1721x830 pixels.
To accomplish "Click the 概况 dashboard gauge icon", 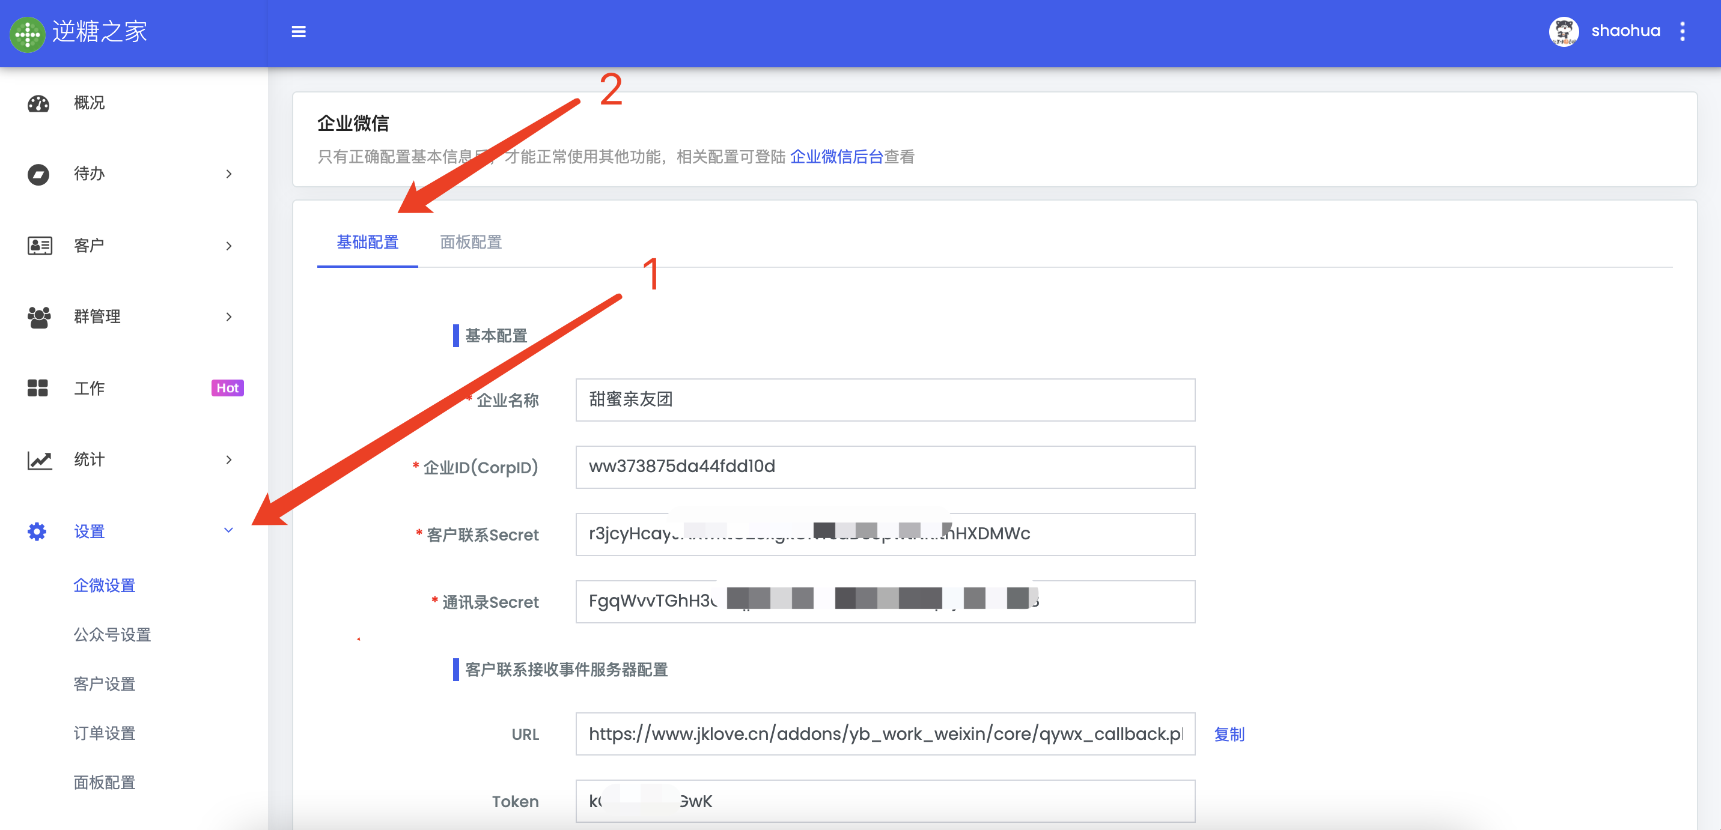I will coord(38,103).
